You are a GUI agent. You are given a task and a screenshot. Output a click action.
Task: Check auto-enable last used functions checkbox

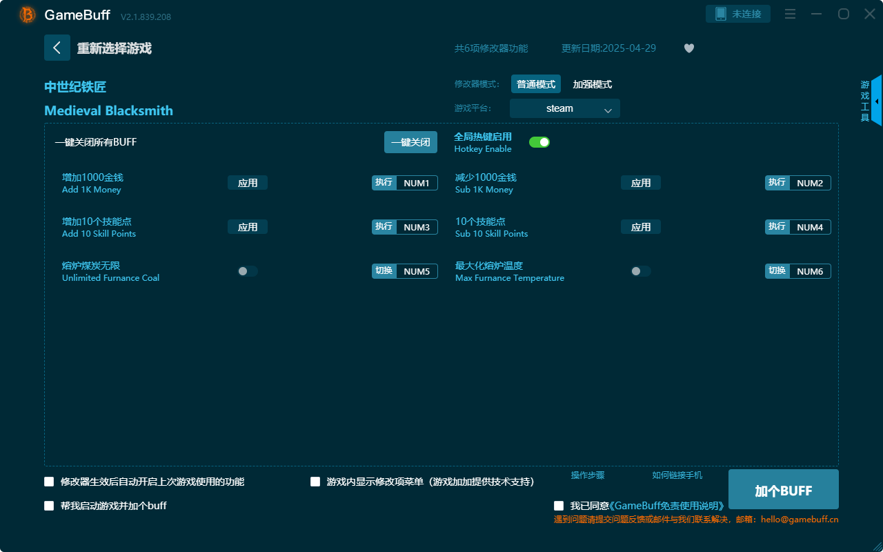pos(49,481)
